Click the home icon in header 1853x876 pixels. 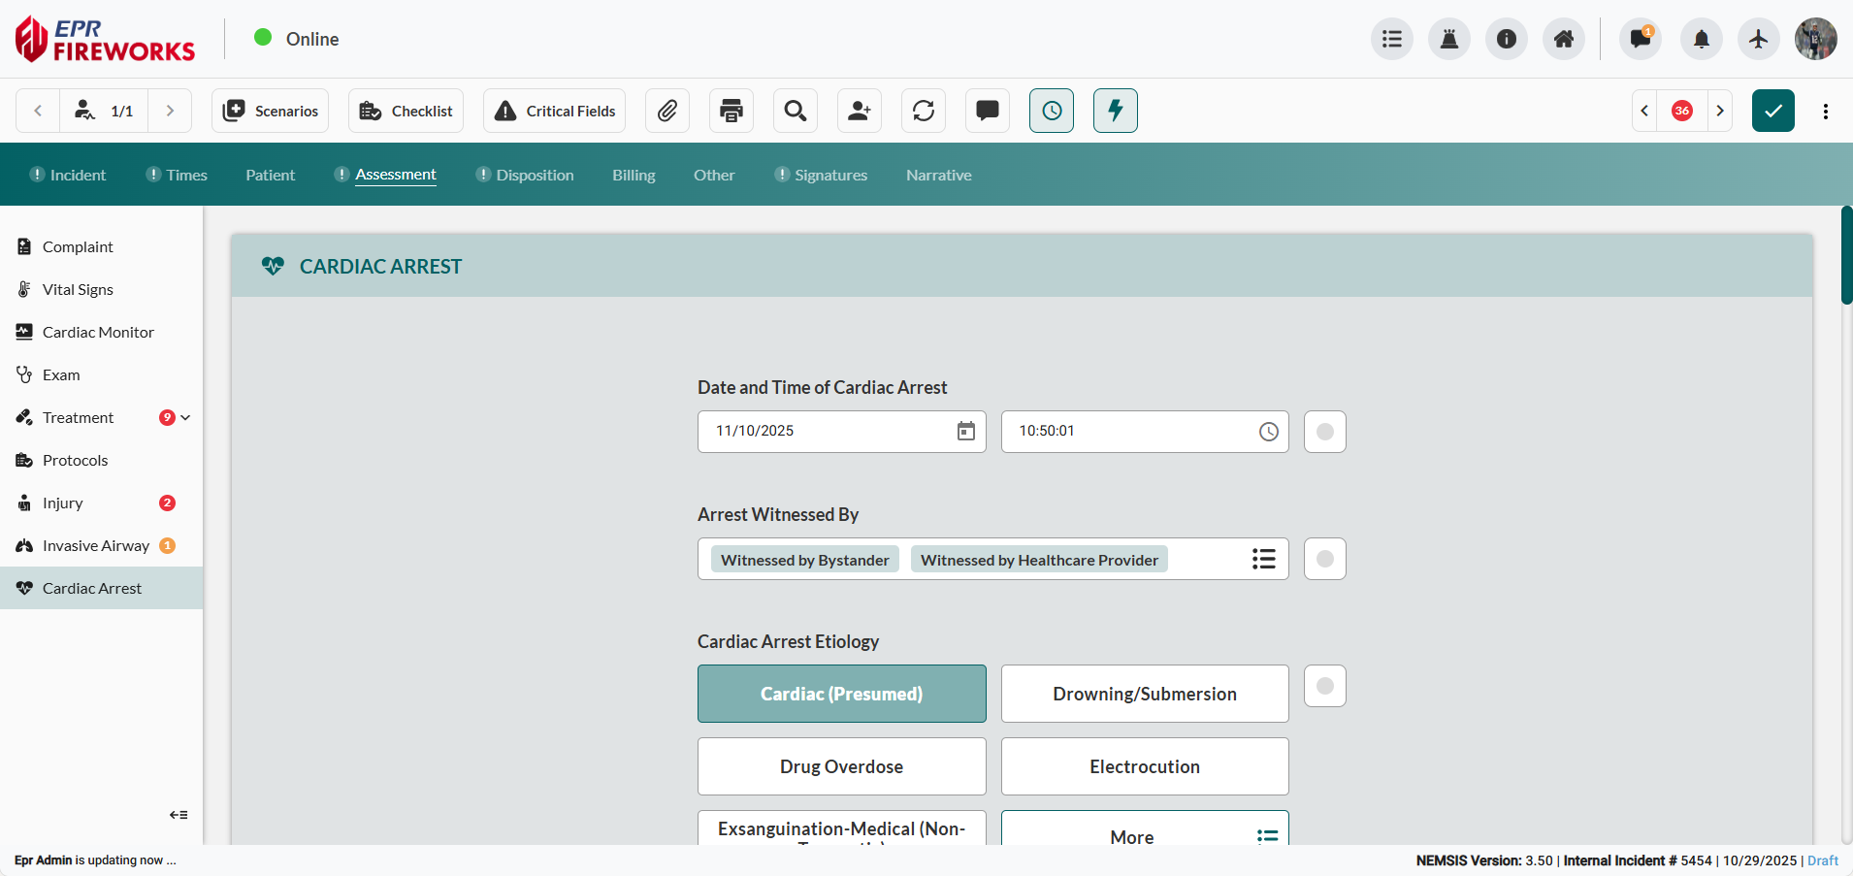[1564, 39]
